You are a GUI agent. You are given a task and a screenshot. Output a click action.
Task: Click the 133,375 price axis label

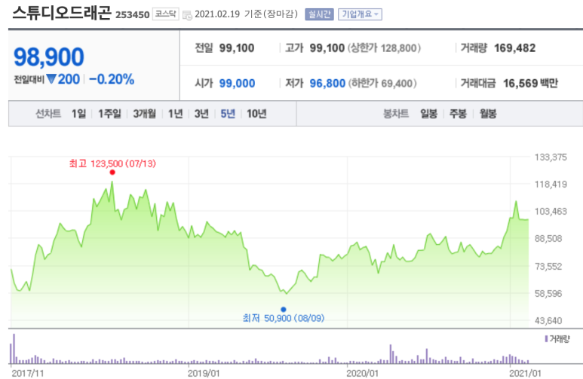tap(551, 157)
